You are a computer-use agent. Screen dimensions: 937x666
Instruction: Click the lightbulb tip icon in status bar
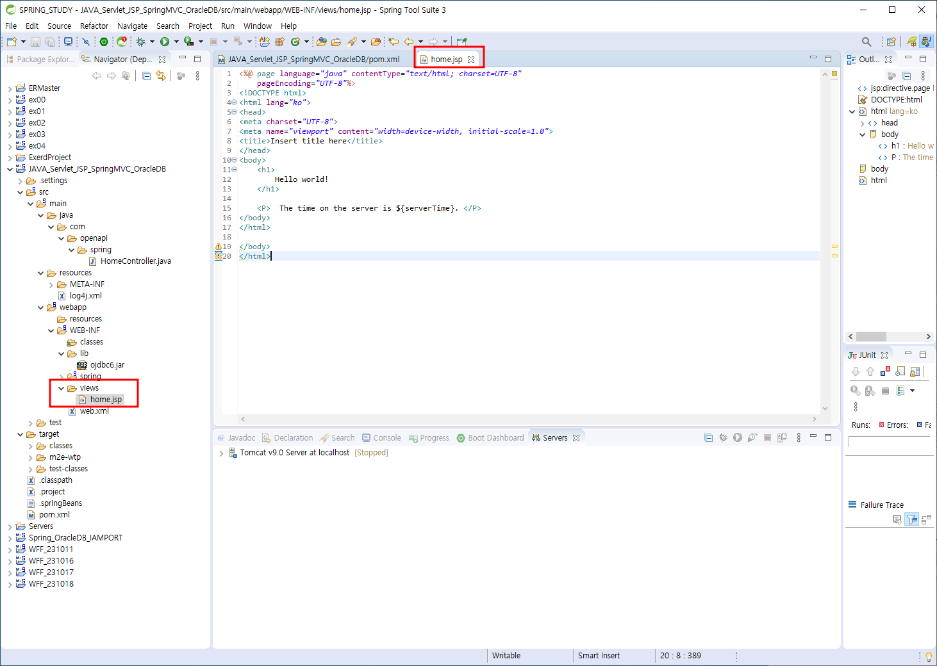929,656
